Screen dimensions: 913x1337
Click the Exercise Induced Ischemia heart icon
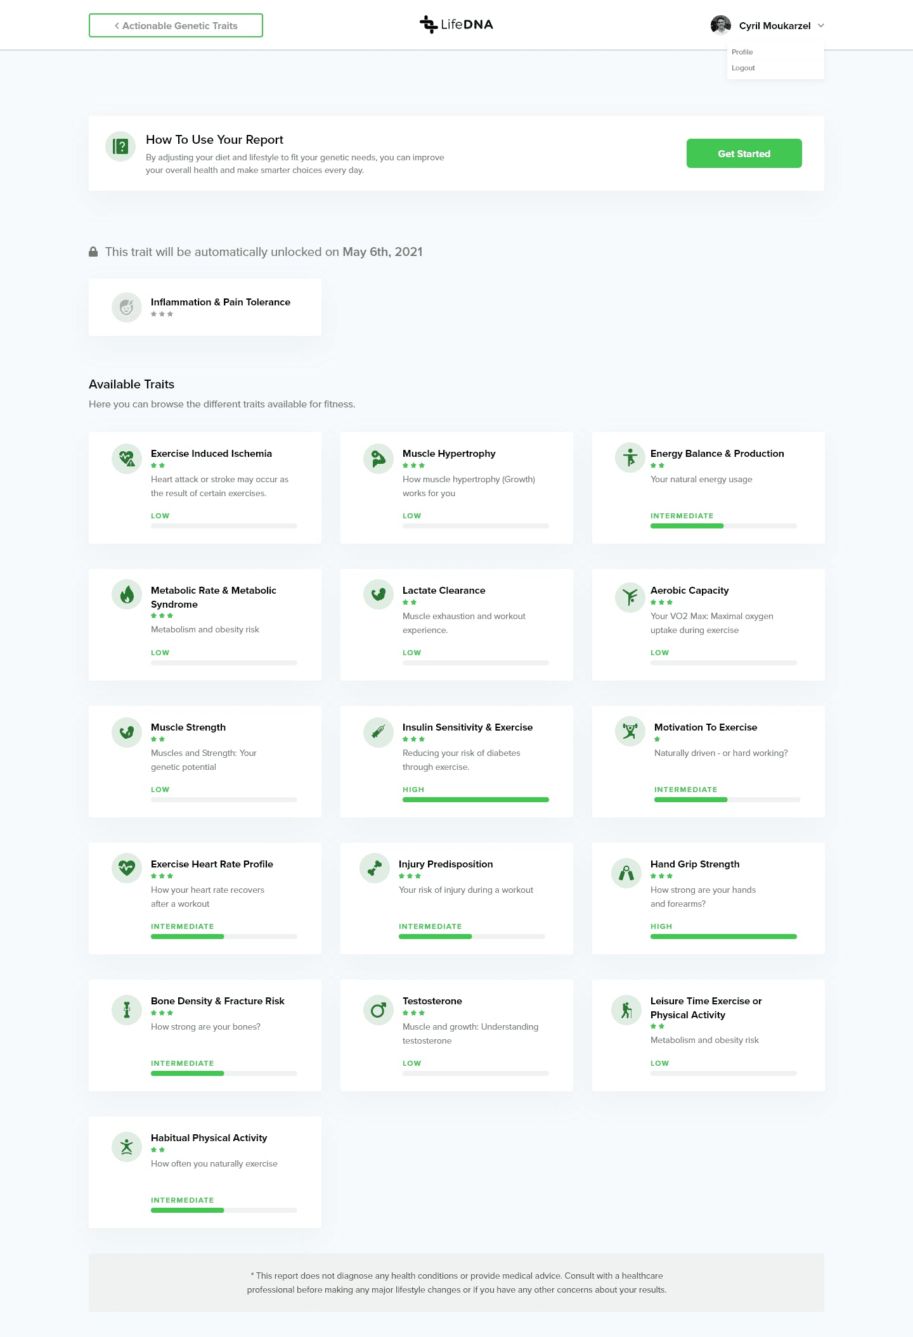tap(127, 458)
